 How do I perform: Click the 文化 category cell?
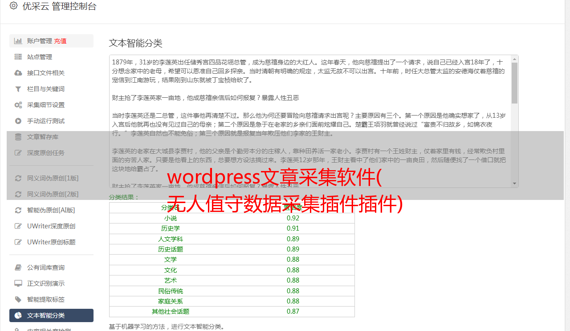click(x=171, y=270)
